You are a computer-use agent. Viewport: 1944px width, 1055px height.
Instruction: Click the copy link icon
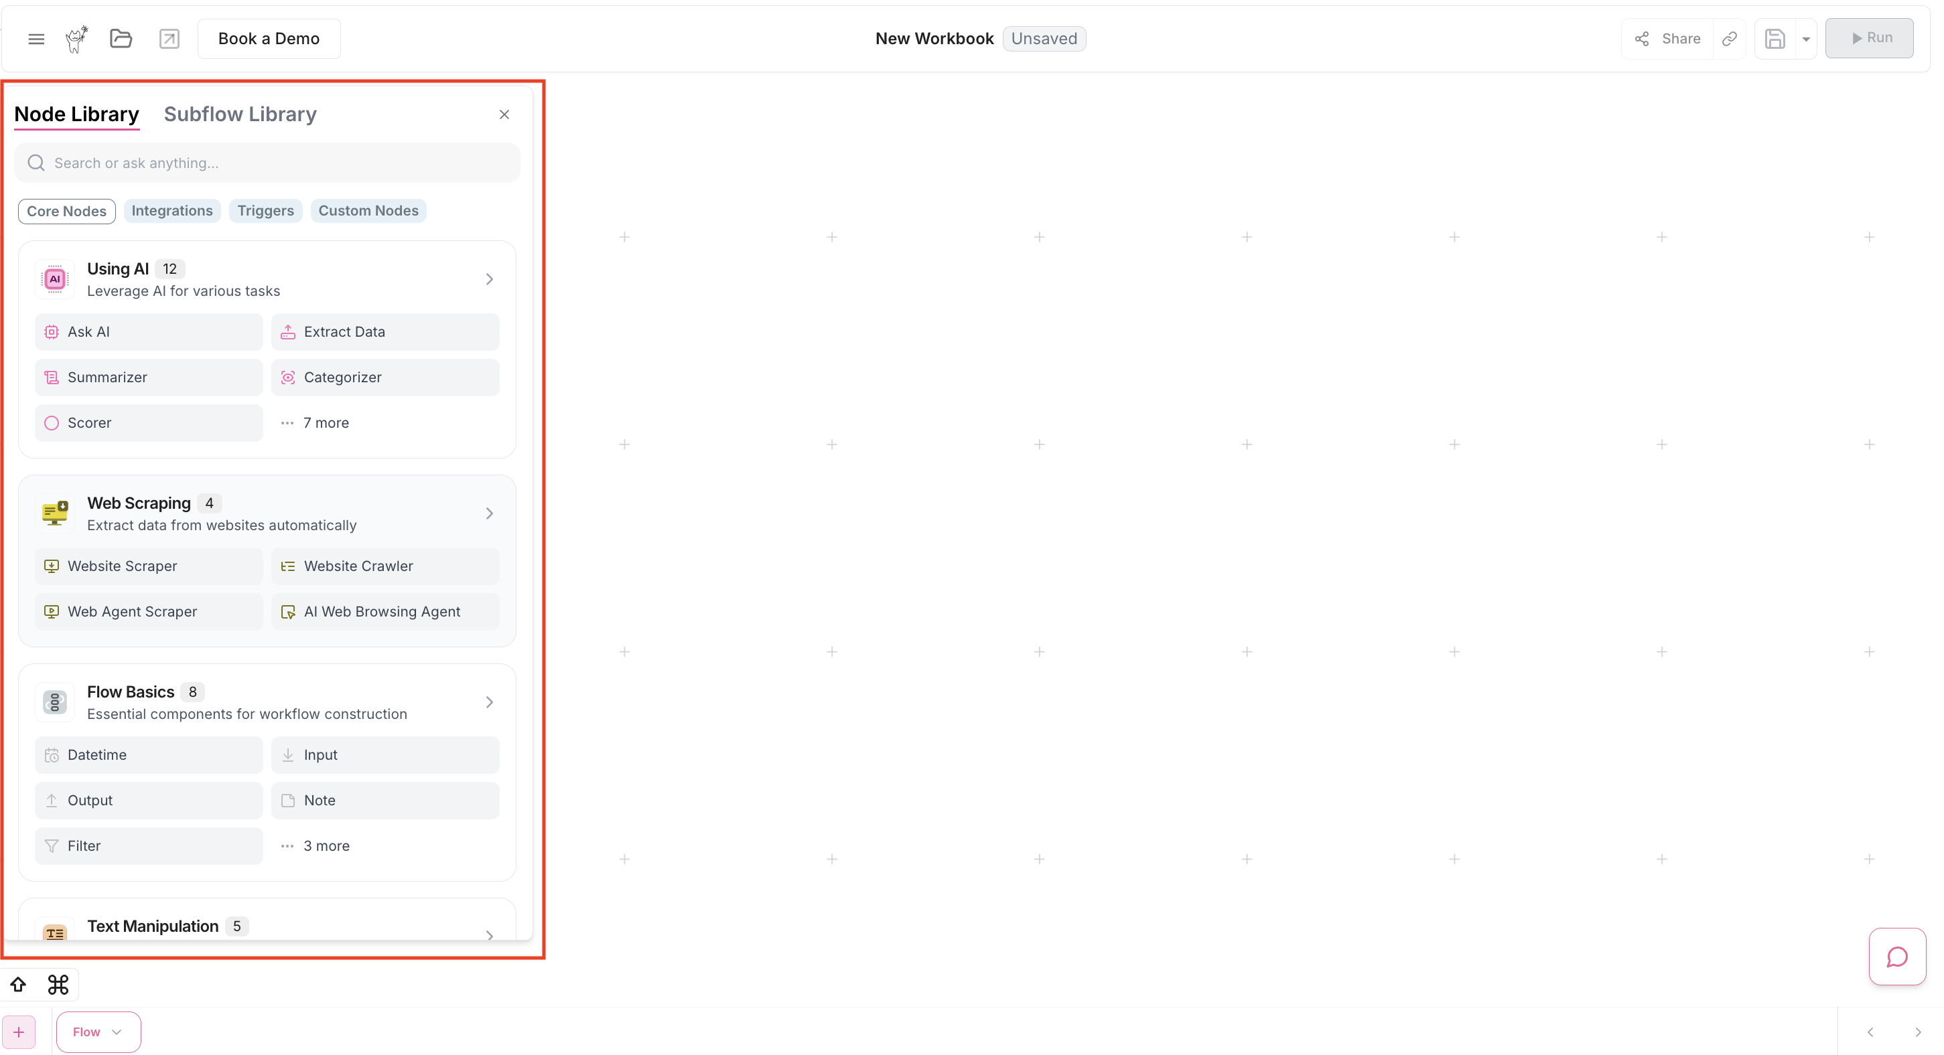pyautogui.click(x=1730, y=38)
